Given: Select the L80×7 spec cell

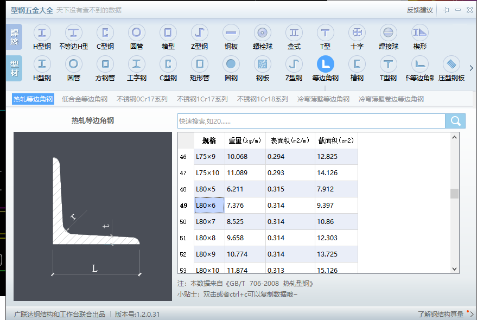Looking at the screenshot, I should (209, 222).
